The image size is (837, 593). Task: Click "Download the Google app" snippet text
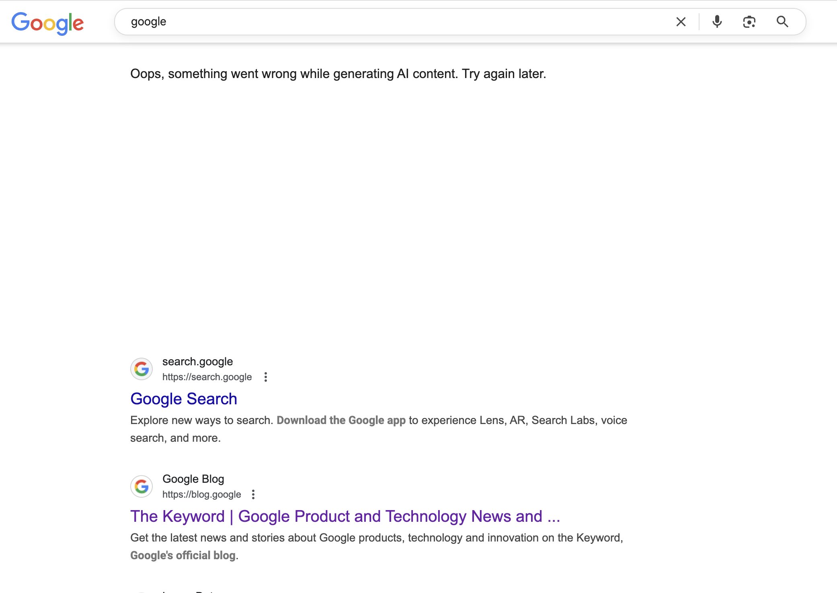point(341,420)
